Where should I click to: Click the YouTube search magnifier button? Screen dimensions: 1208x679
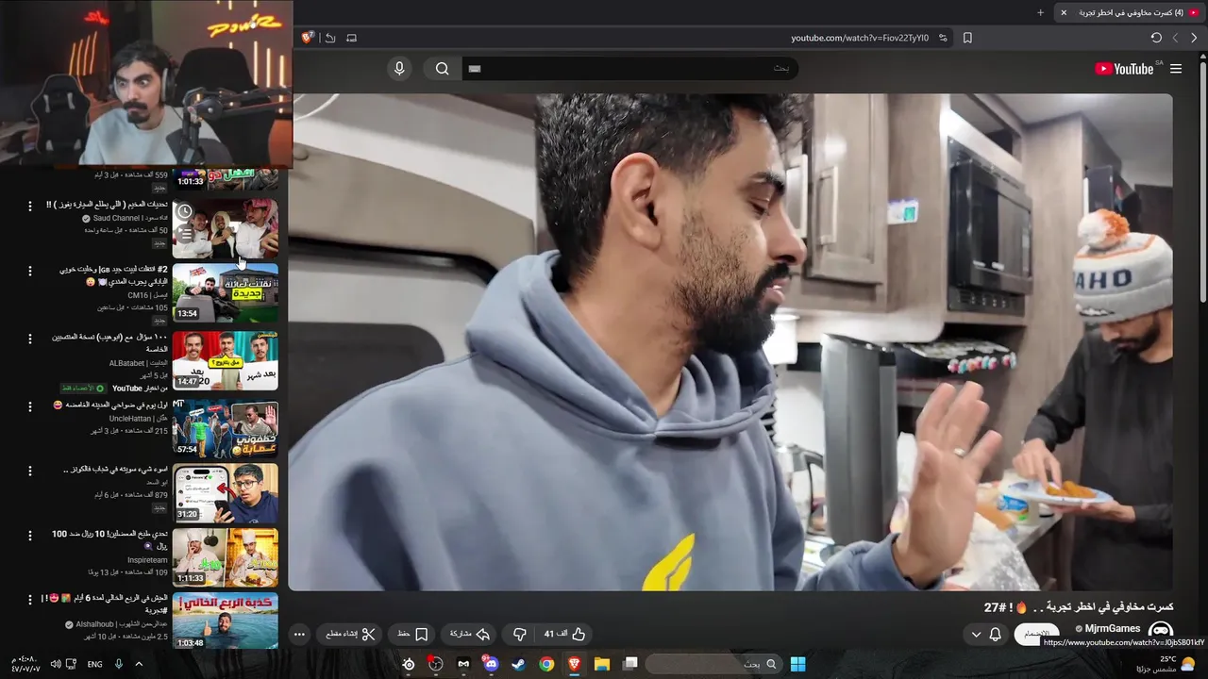442,69
